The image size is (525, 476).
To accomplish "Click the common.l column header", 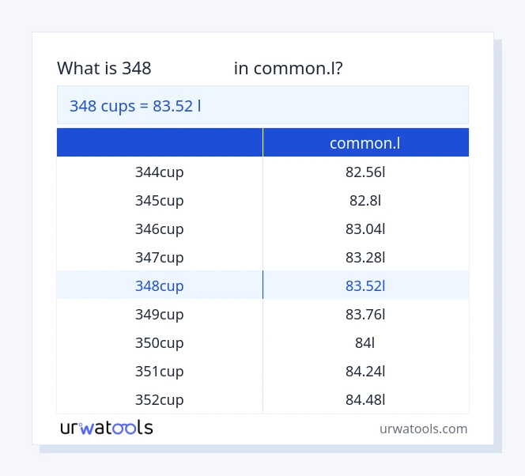I will (x=365, y=143).
